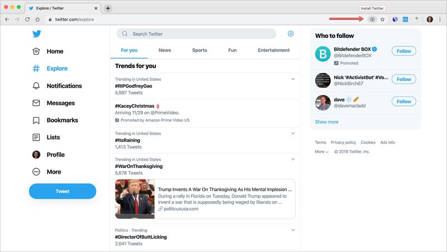
Task: Open the Messages envelope icon
Action: pyautogui.click(x=36, y=103)
